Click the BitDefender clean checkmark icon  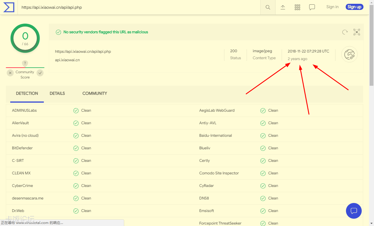coord(76,148)
